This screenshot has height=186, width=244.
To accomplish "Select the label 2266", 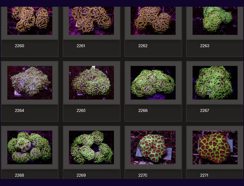I will (143, 110).
